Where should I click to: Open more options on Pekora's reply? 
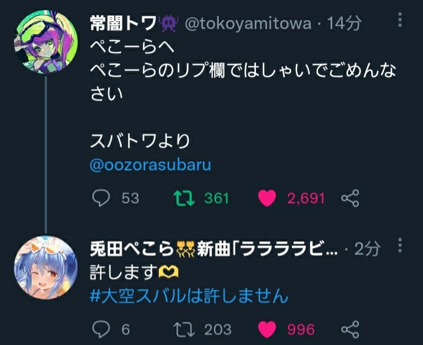(401, 246)
